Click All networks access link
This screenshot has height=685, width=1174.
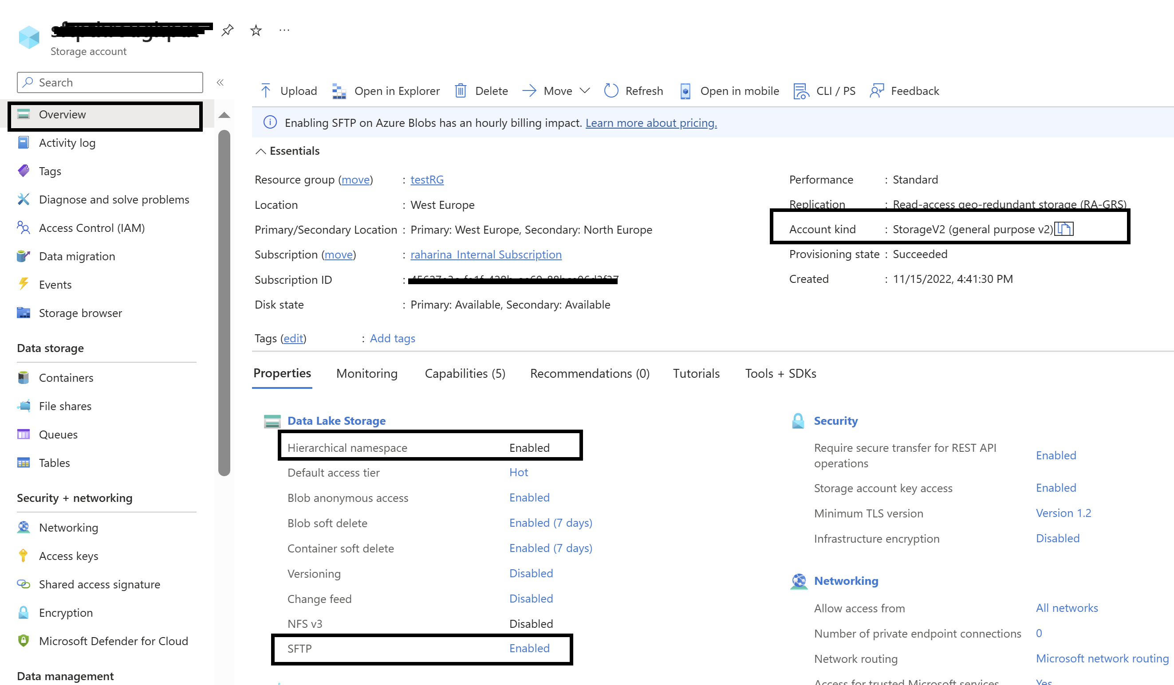click(x=1067, y=608)
